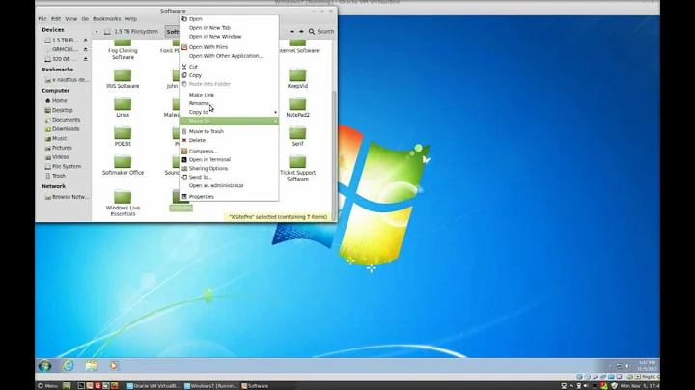This screenshot has height=390, width=695.
Task: Go back with the left arrow
Action: coord(292,32)
